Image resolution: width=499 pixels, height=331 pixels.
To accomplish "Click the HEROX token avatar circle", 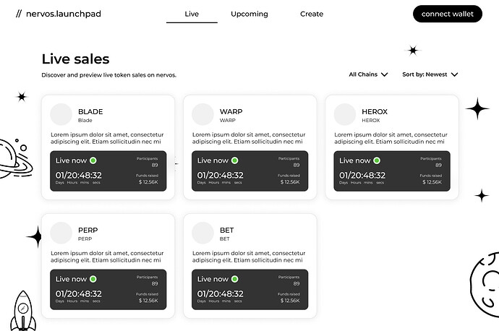I will [345, 114].
